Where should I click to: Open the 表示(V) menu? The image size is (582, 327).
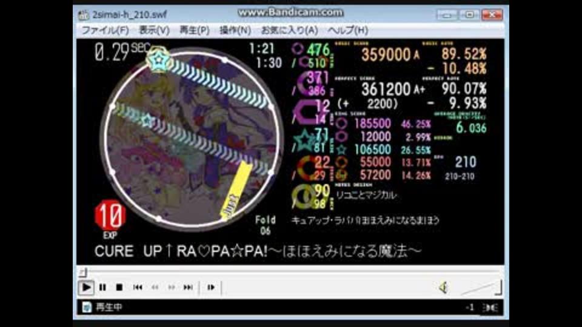click(x=154, y=30)
